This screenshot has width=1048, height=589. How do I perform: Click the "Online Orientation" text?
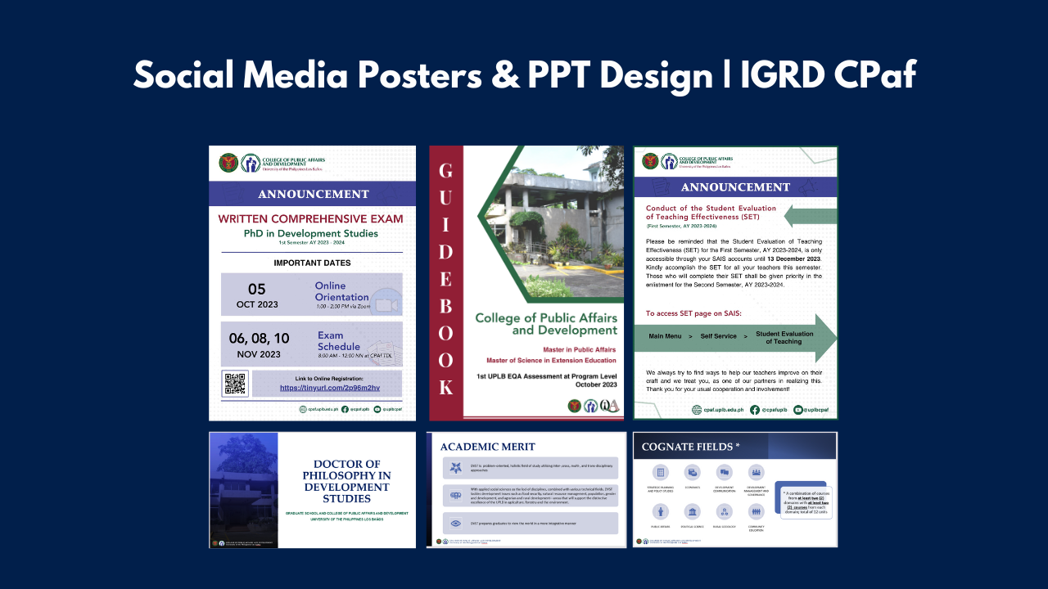[x=341, y=290]
